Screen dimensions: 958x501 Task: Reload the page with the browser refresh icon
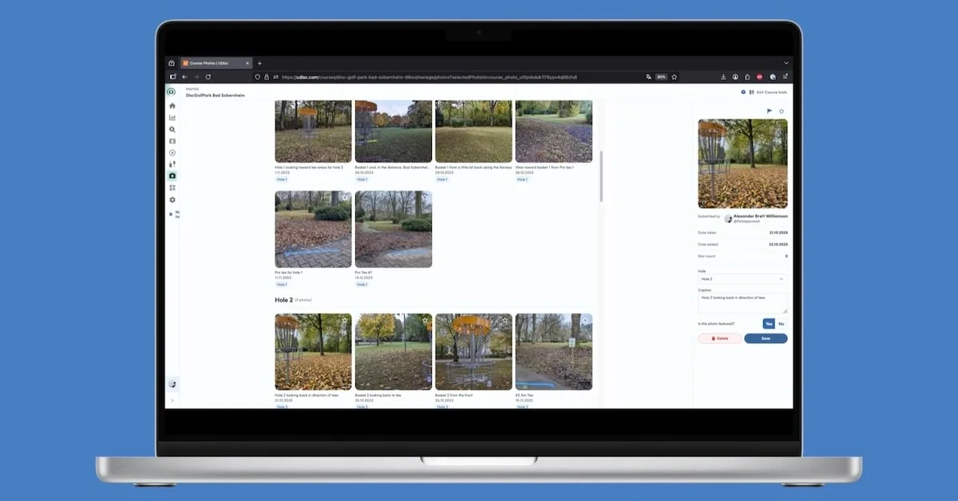click(208, 77)
